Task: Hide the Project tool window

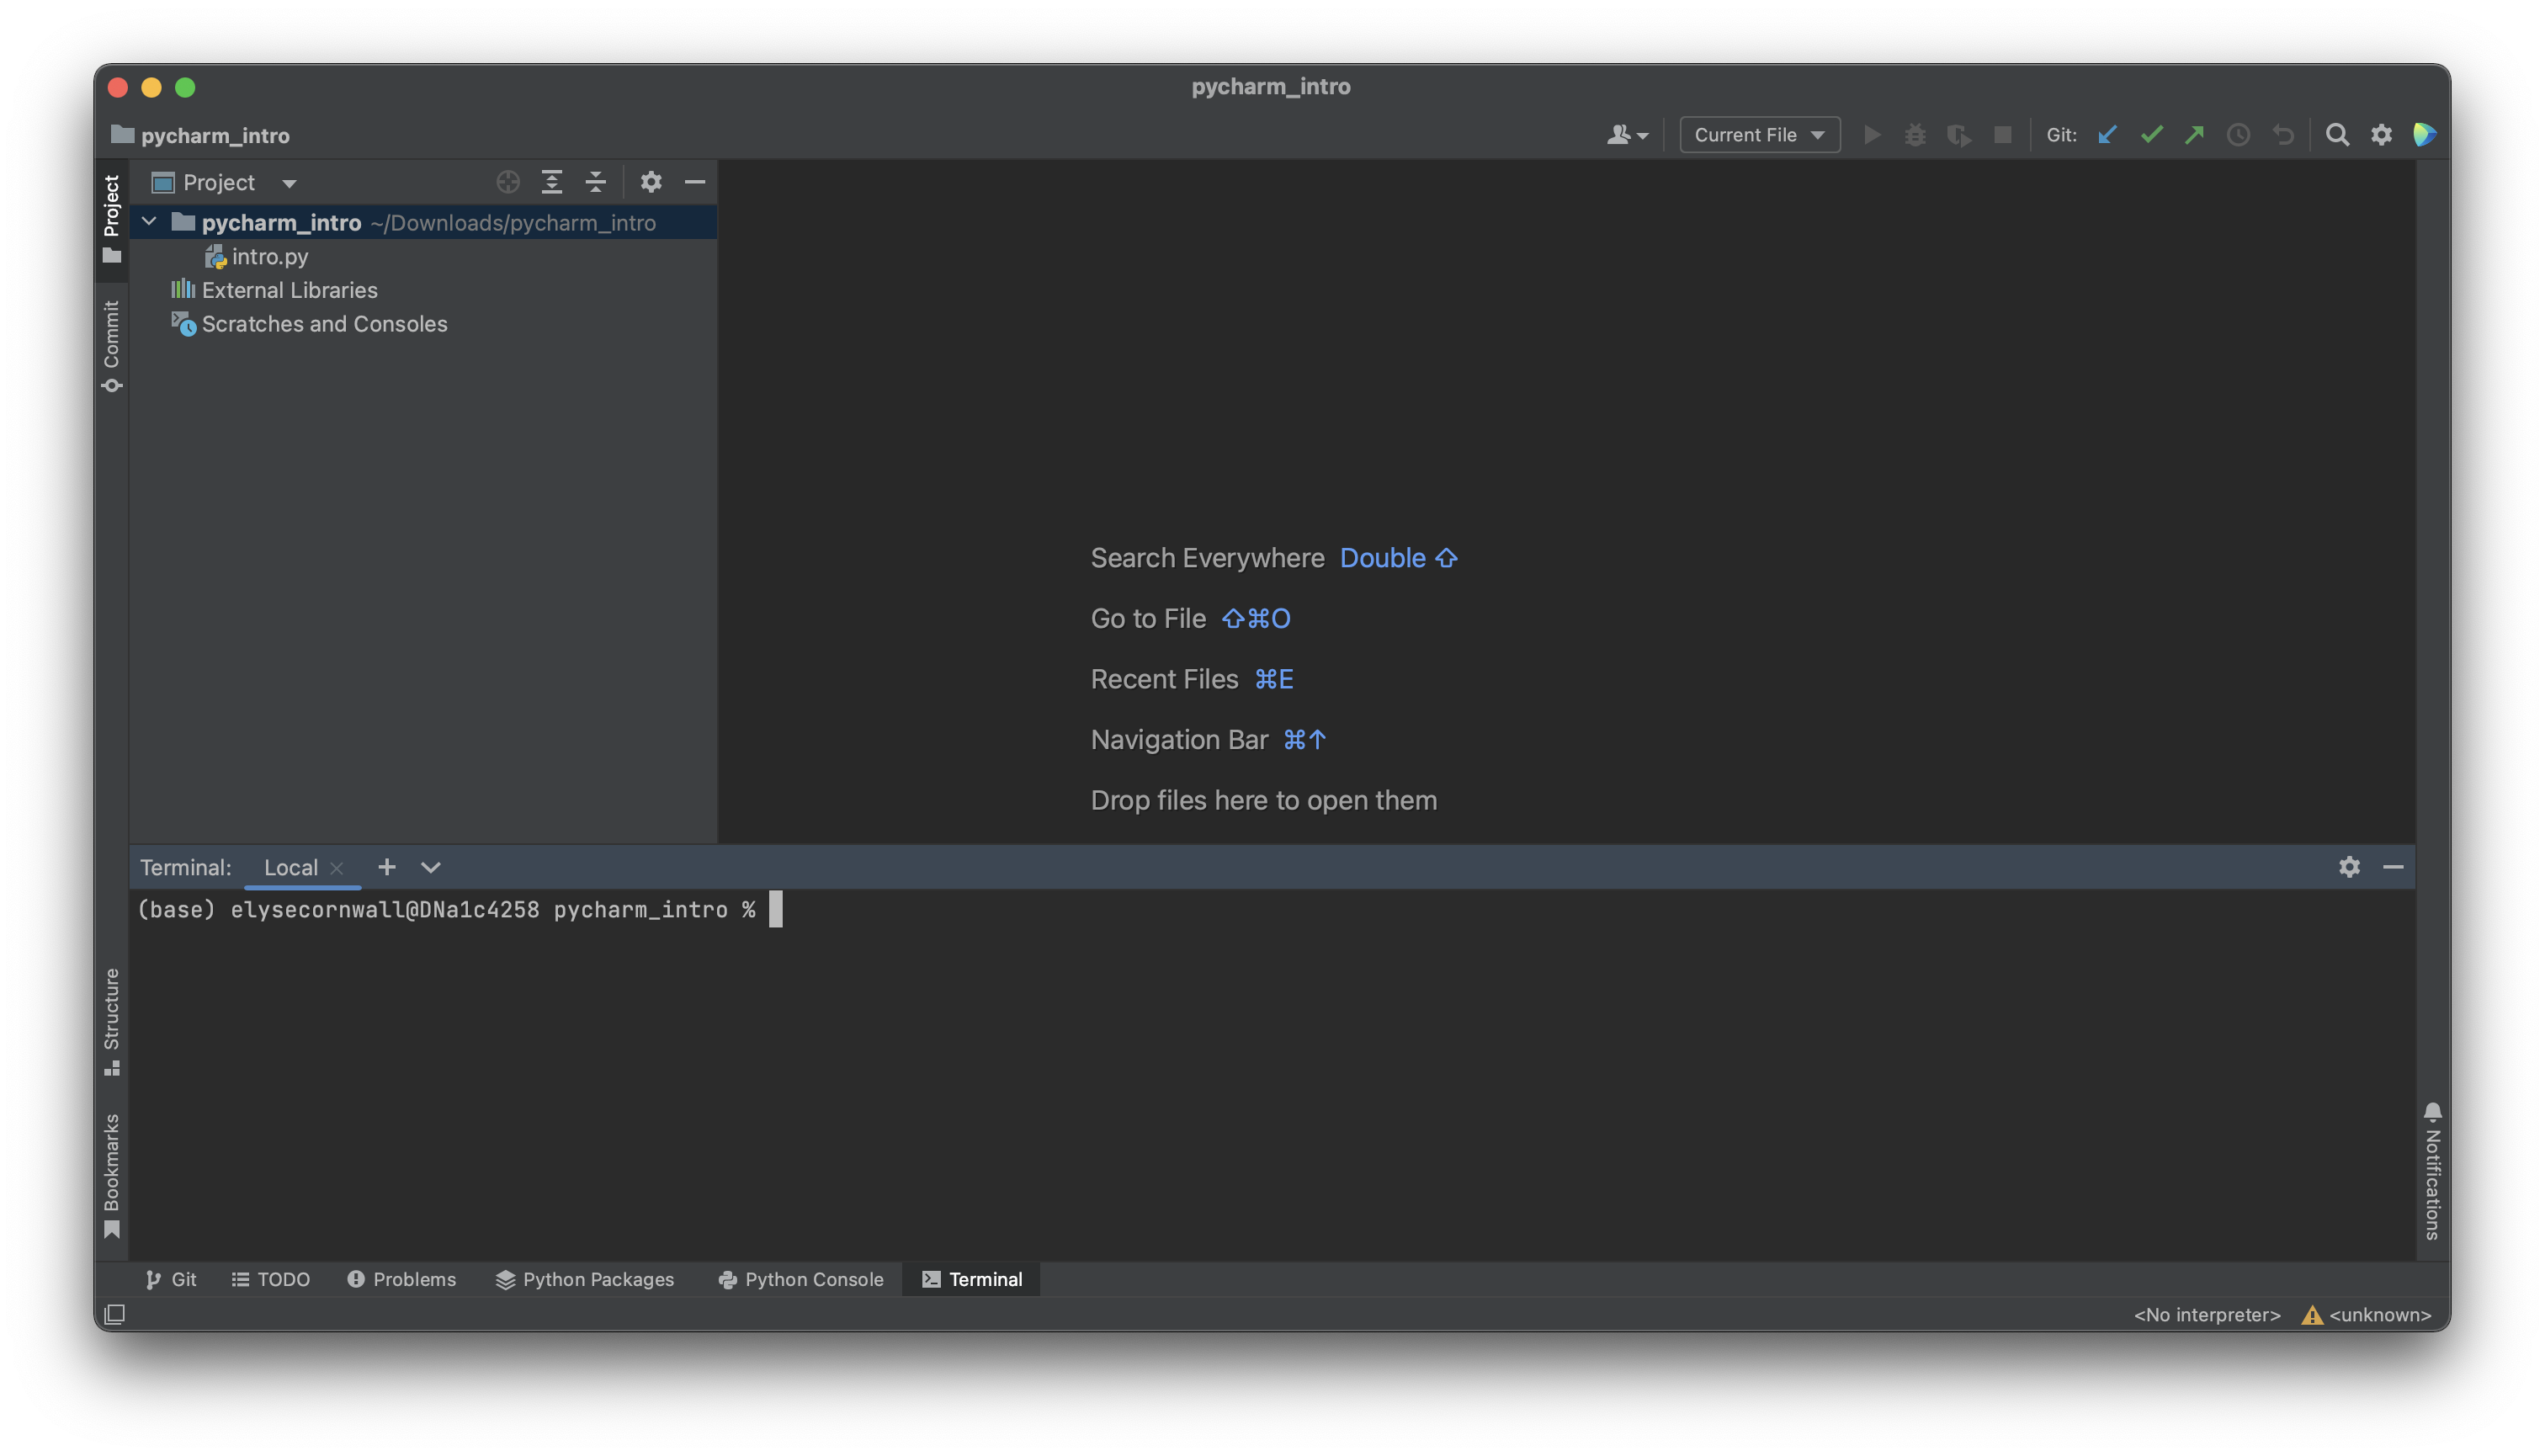Action: [x=695, y=182]
